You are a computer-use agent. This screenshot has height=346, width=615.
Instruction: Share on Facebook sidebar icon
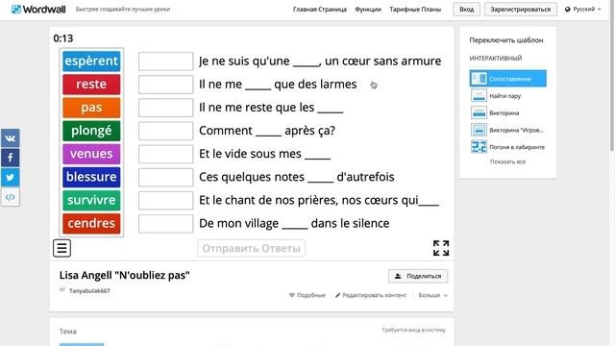[x=10, y=158]
